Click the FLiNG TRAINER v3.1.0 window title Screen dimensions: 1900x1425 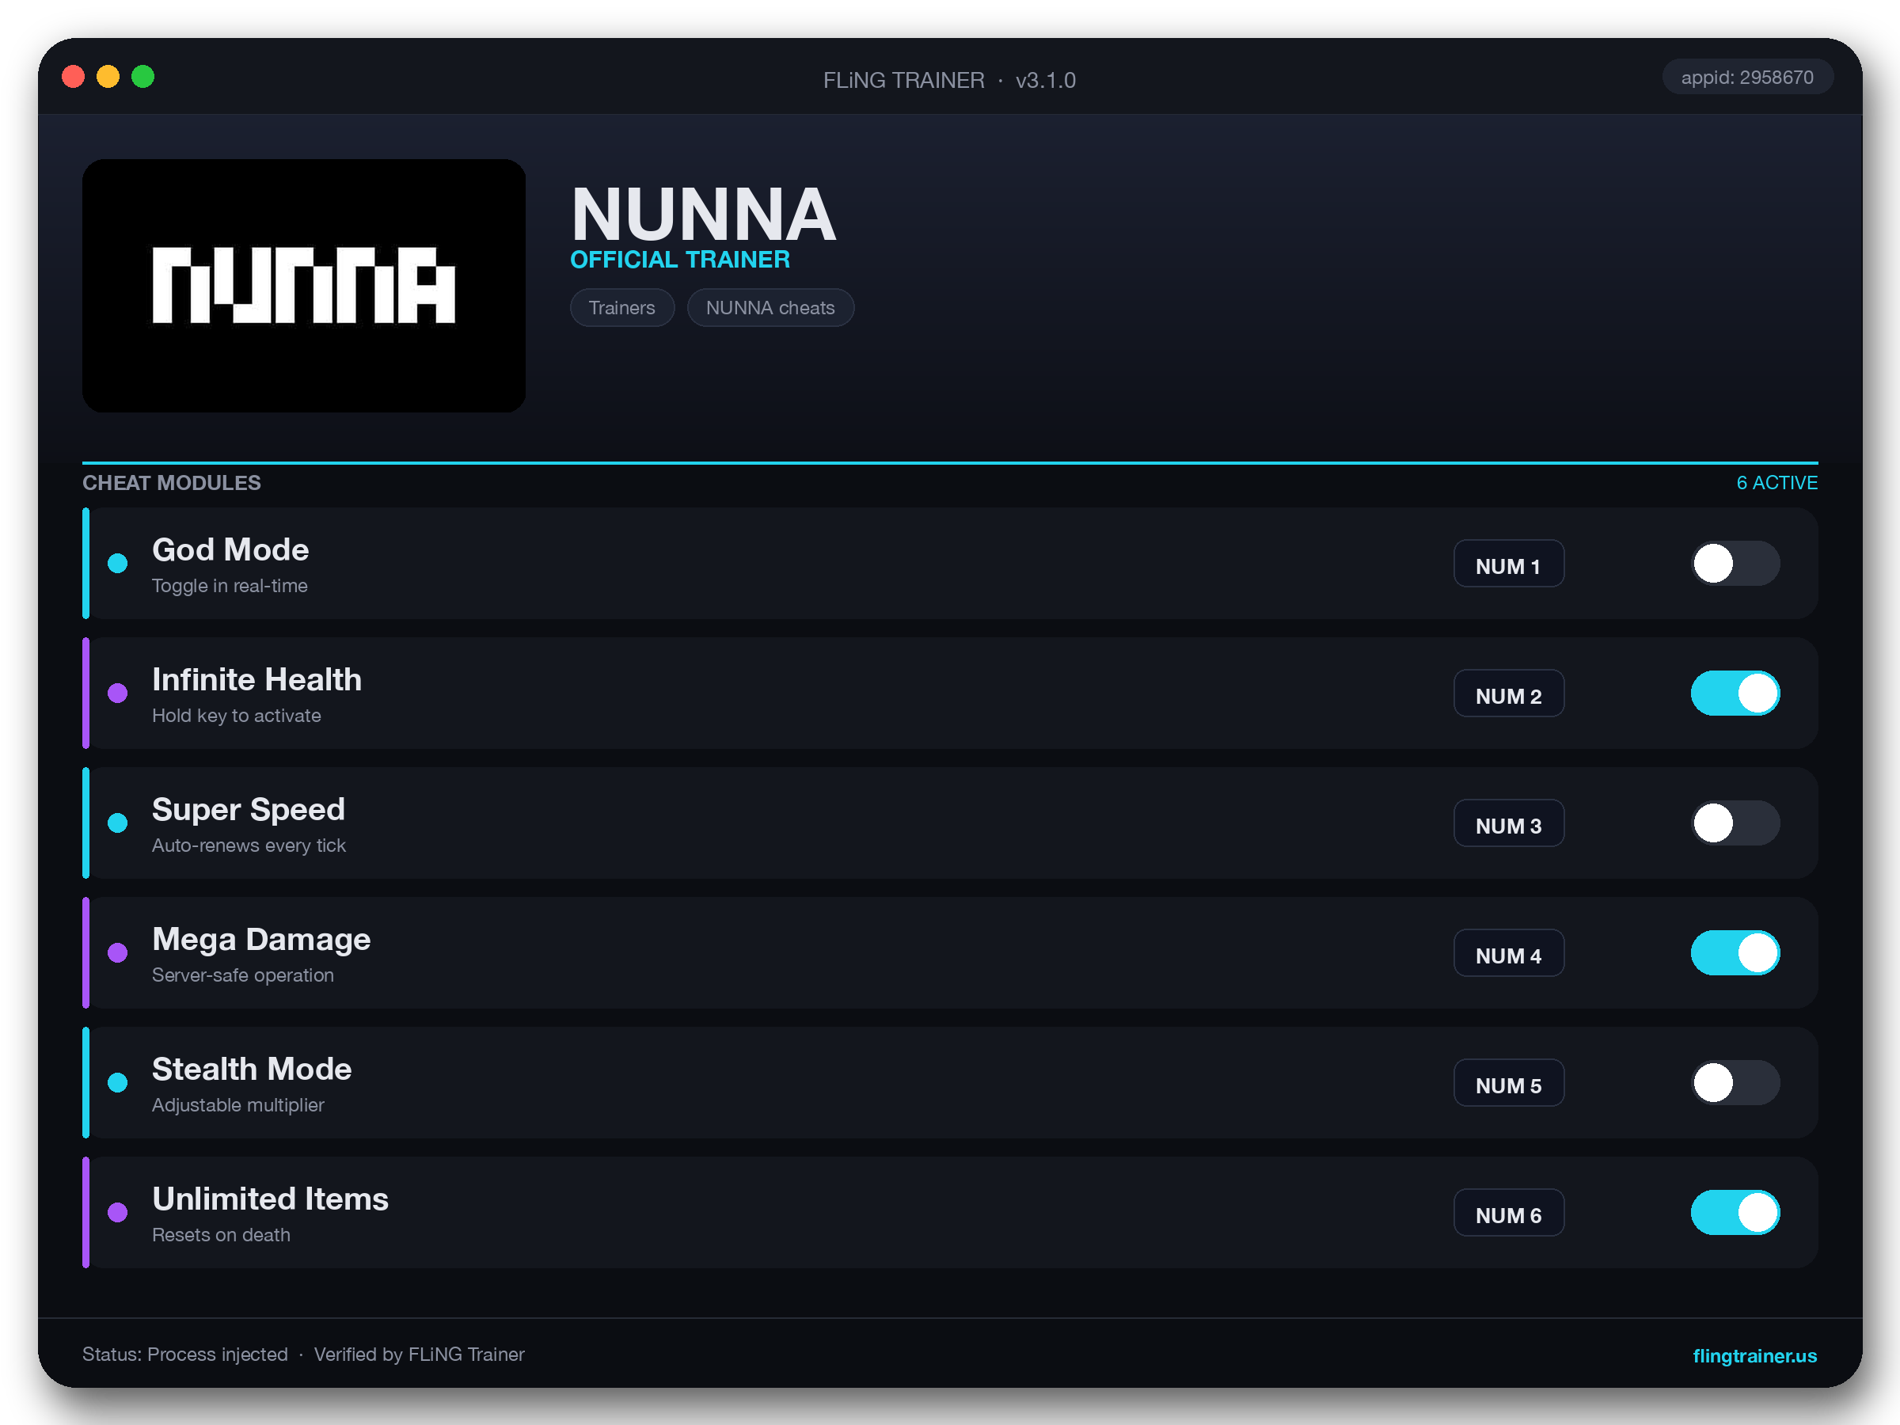pyautogui.click(x=949, y=80)
